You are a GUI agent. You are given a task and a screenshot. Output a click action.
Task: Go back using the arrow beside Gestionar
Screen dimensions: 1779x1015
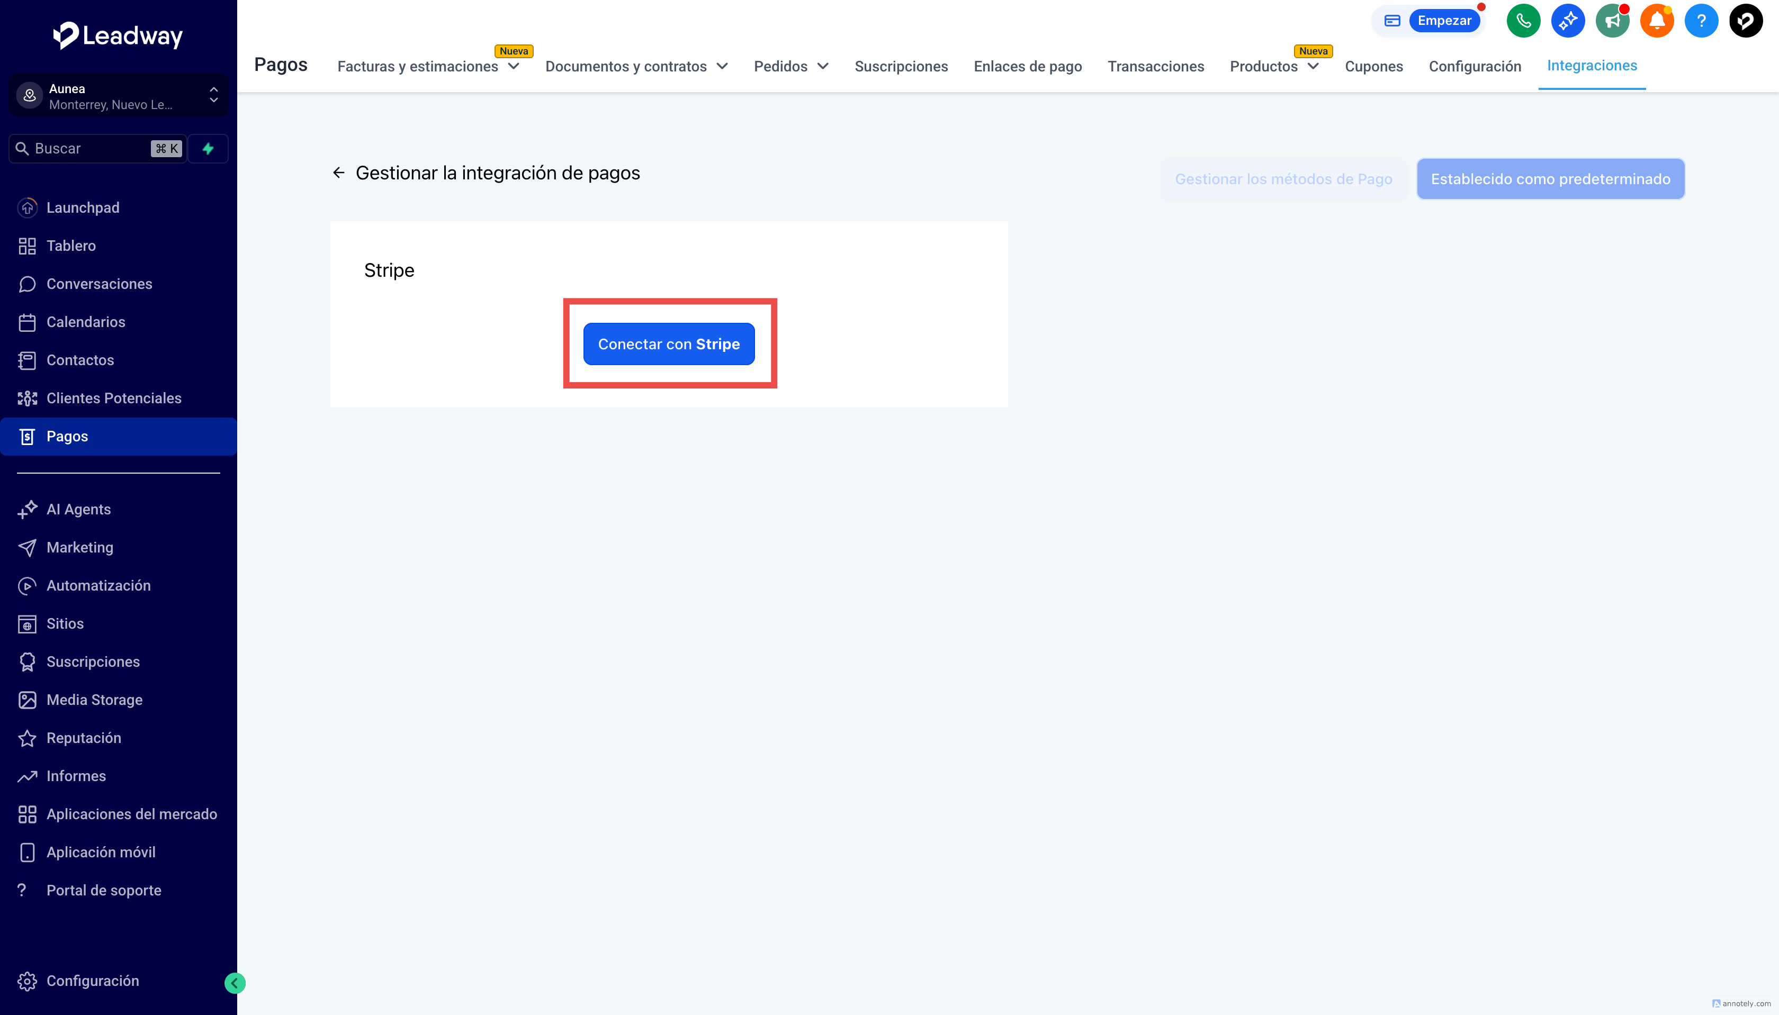click(x=339, y=173)
